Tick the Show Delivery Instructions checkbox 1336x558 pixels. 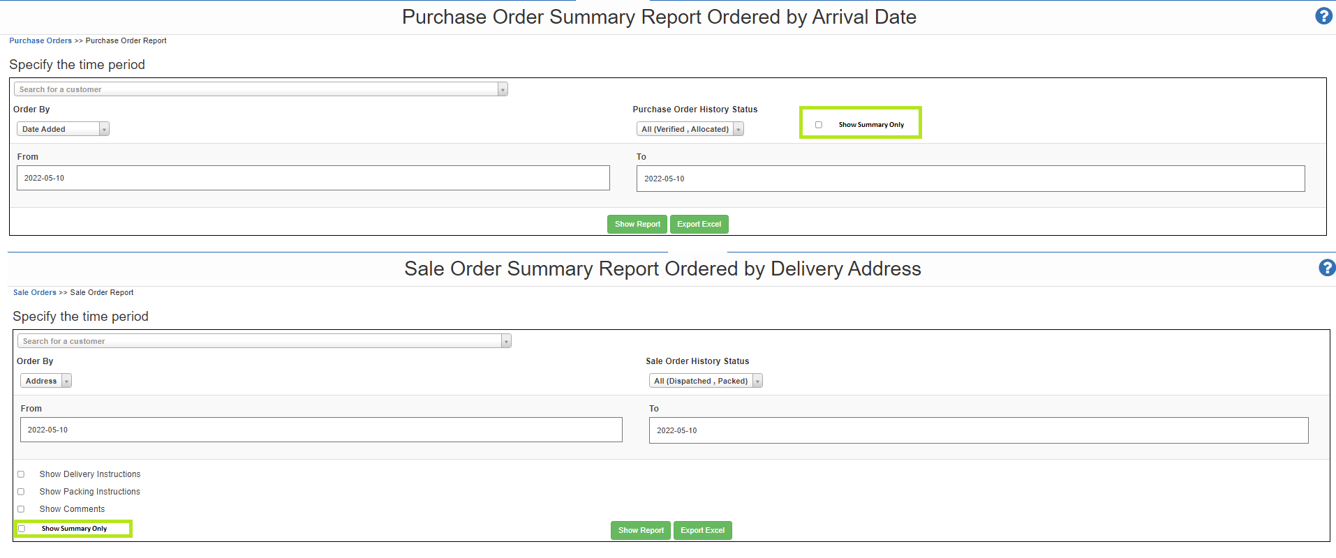pyautogui.click(x=21, y=474)
